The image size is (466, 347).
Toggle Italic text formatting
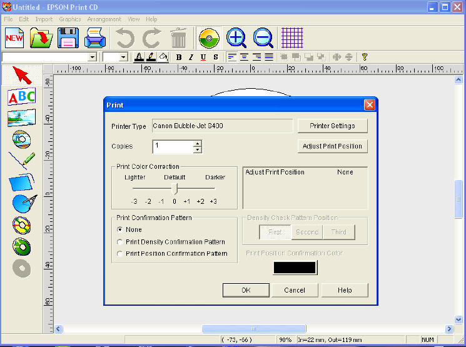pyautogui.click(x=191, y=57)
